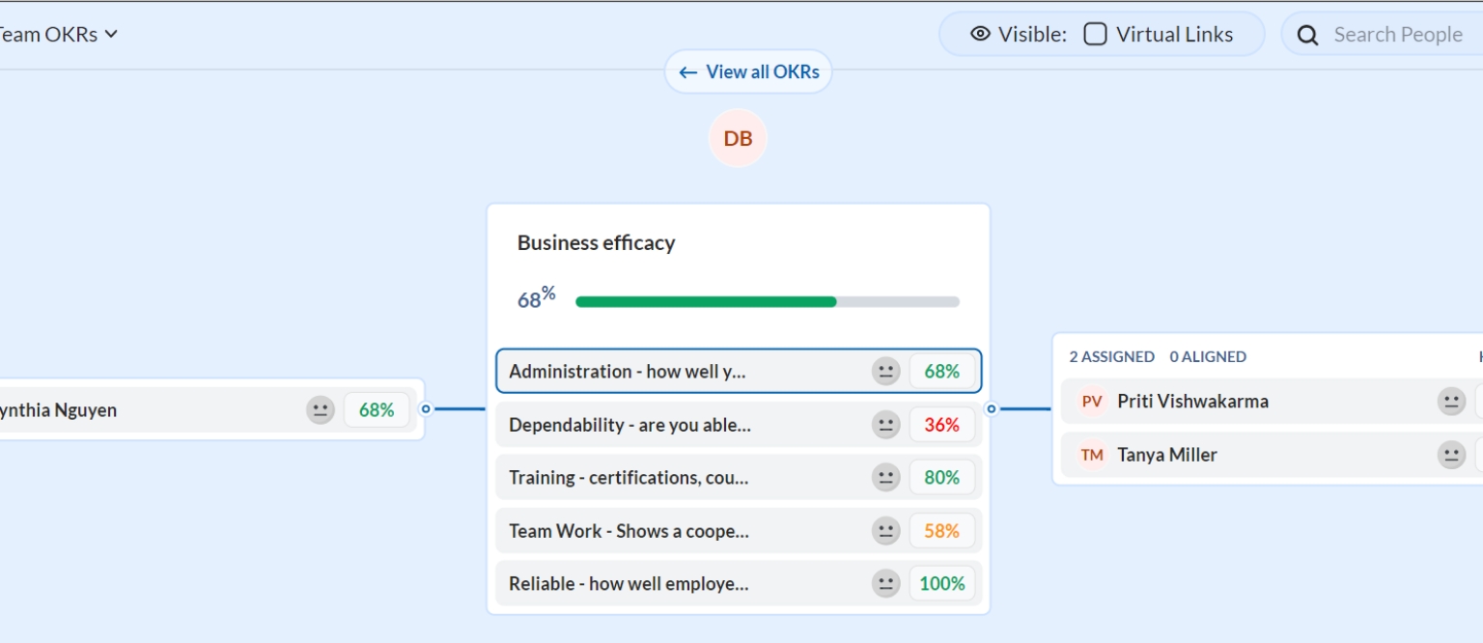
Task: Click the smiley icon on Reliable row
Action: (x=885, y=584)
